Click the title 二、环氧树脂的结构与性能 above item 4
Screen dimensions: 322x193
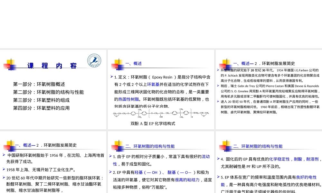[x=258, y=146]
